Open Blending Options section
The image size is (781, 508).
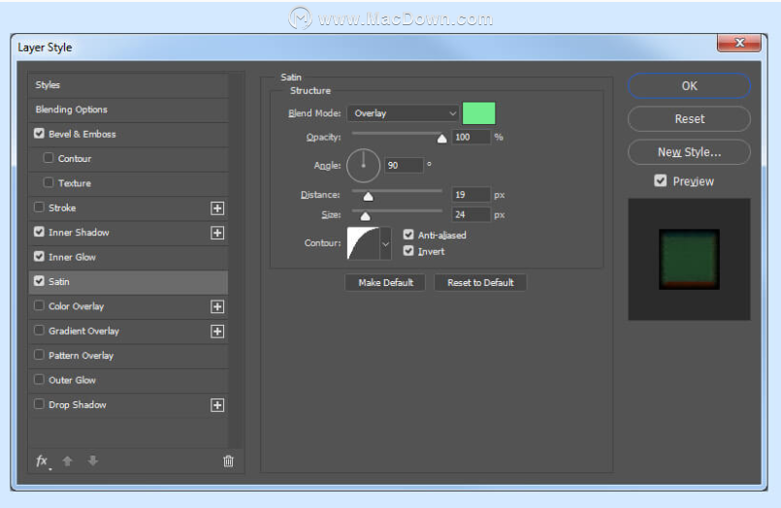pos(128,110)
